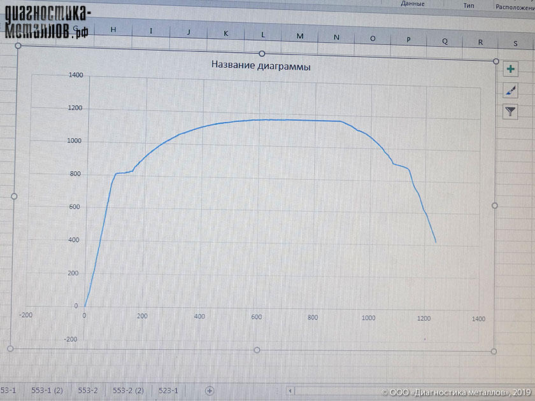Click horizontal axis label 1000
Screen dimensions: 535x401
[368, 318]
